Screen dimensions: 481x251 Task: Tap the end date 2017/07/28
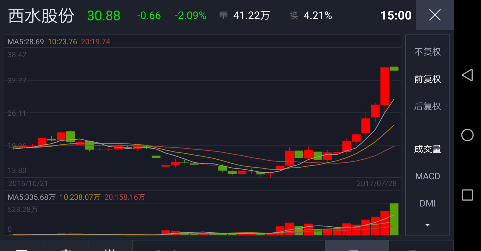pos(377,183)
